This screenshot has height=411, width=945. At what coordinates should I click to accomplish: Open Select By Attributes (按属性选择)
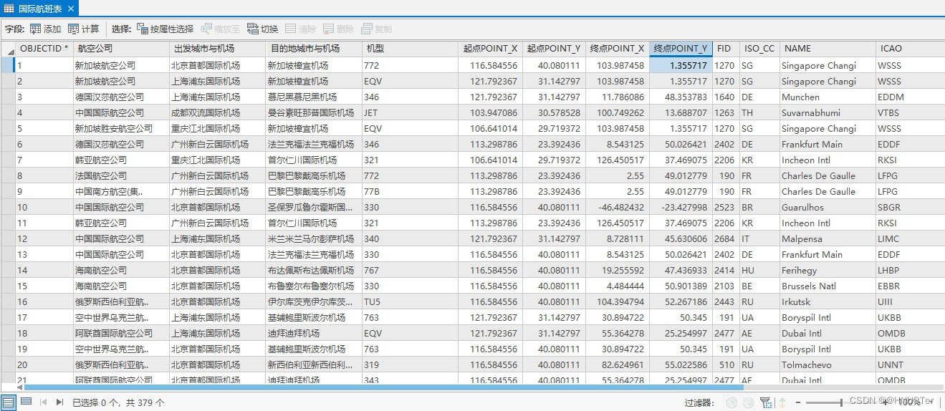click(165, 29)
